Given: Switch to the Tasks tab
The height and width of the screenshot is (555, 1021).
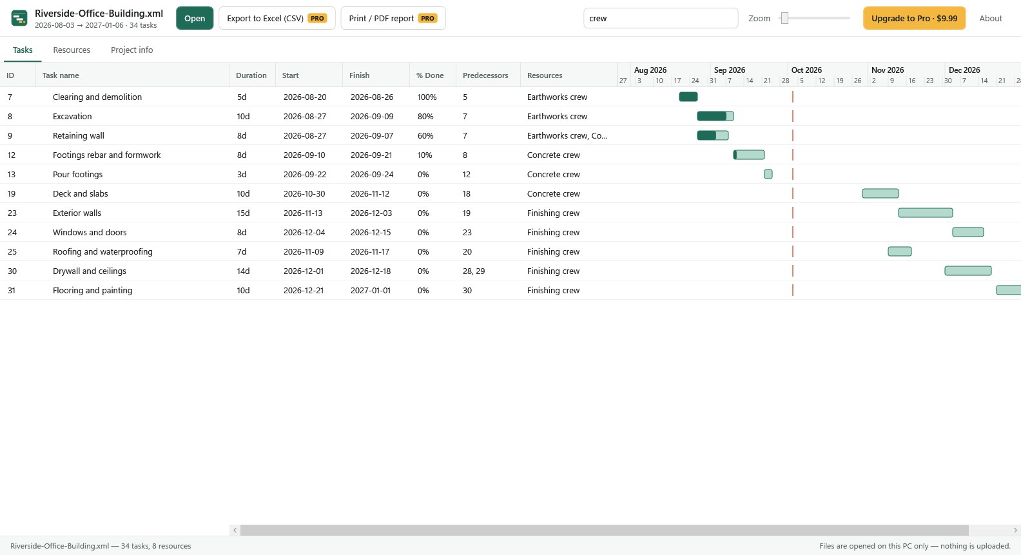Looking at the screenshot, I should point(23,50).
